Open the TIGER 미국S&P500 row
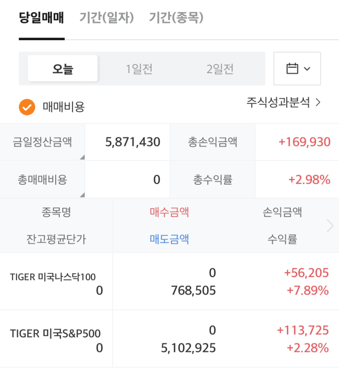This screenshot has height=373, width=339. (170, 339)
